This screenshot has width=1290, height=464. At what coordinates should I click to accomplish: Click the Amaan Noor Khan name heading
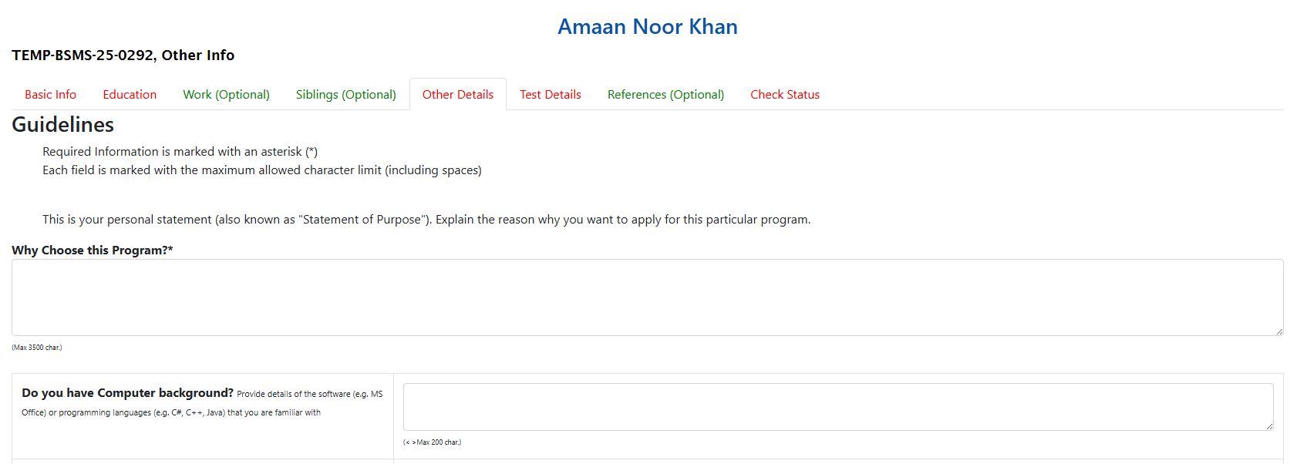[648, 27]
